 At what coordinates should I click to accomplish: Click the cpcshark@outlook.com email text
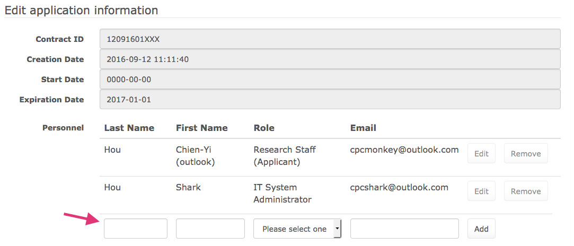pos(399,188)
